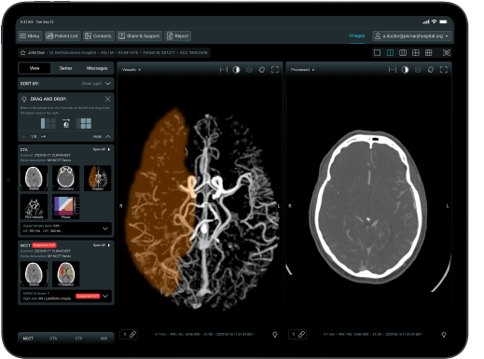Select the PCA Vessels thumbnail

(x=34, y=207)
